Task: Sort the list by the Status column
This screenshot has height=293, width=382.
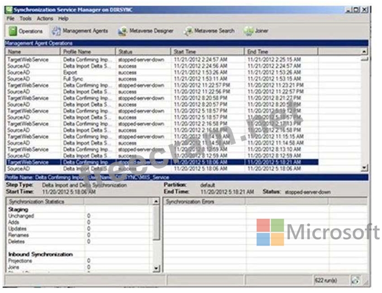Action: 143,51
